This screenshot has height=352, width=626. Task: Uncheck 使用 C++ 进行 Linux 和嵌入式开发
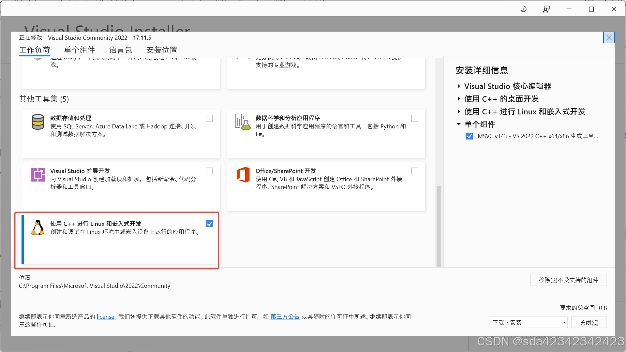click(209, 224)
